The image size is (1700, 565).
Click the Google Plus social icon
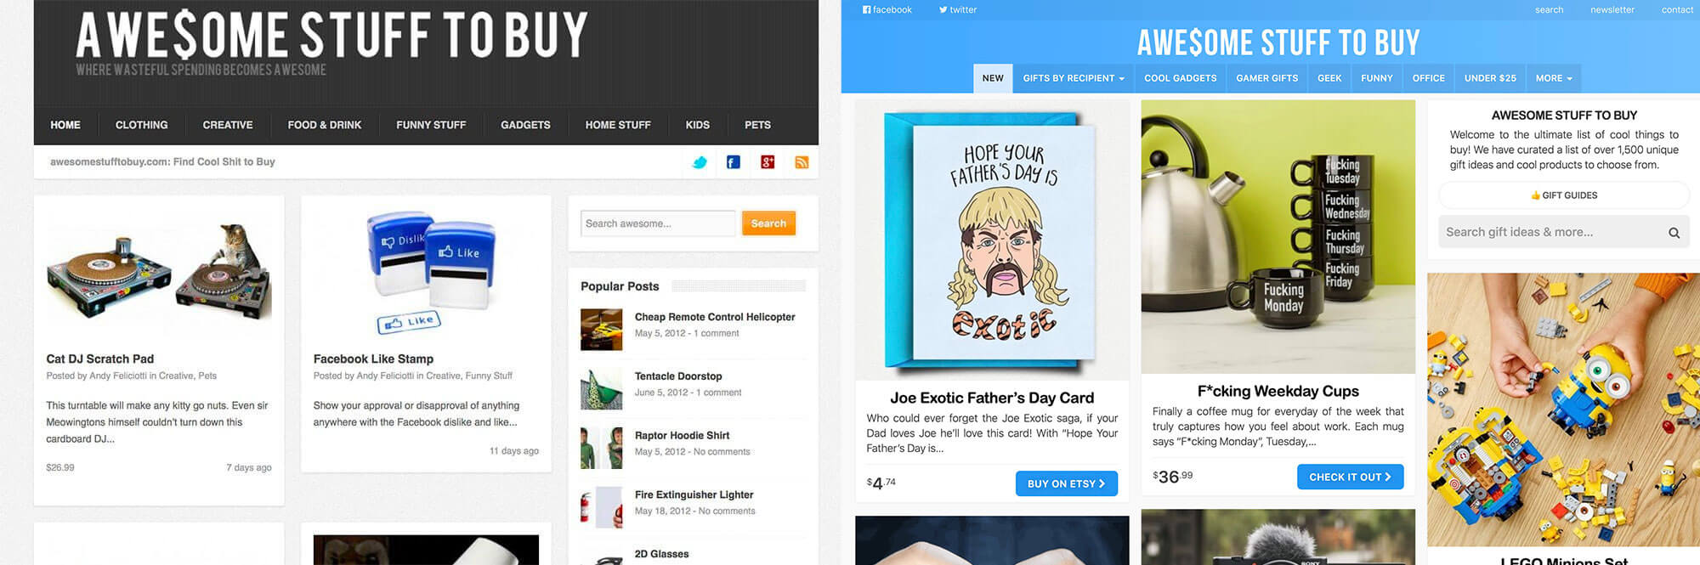point(768,162)
